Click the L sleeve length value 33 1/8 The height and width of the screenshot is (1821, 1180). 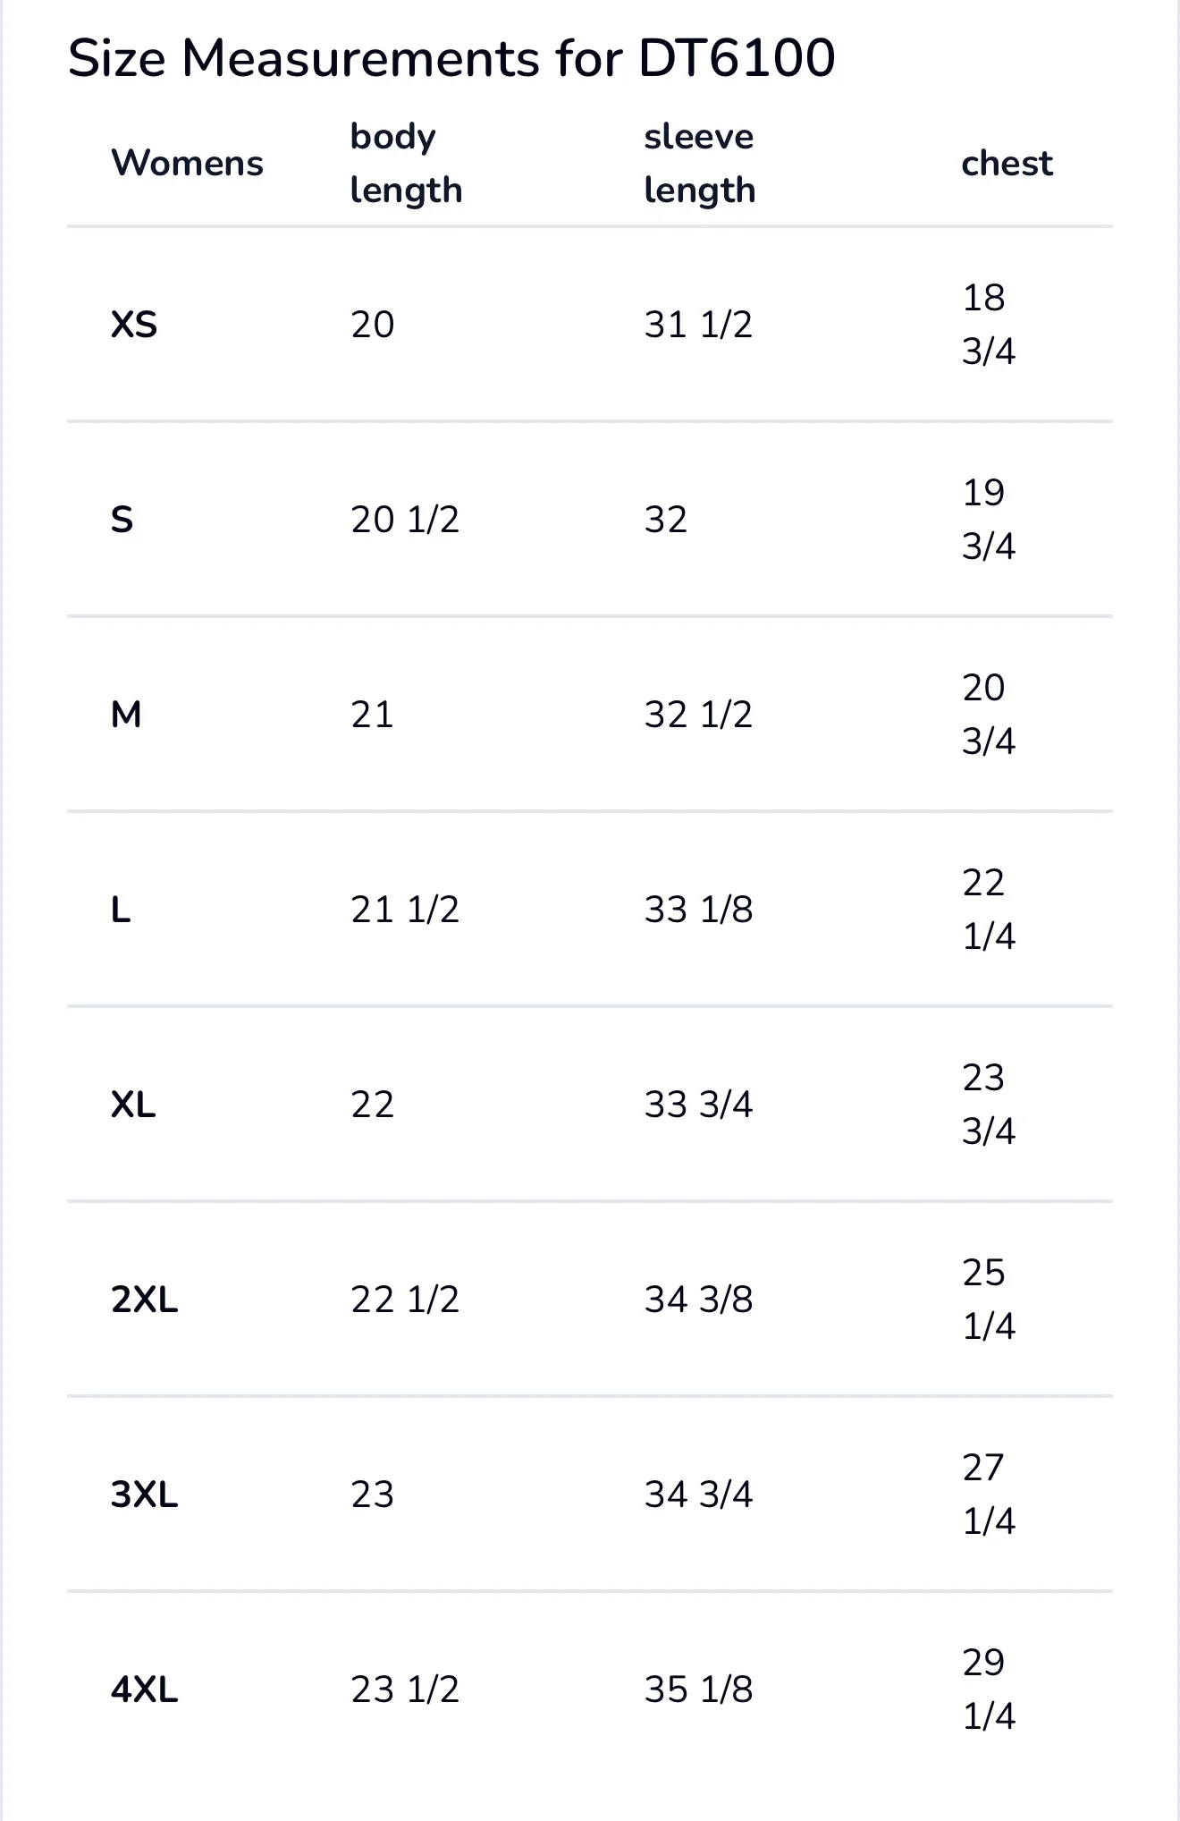698,910
